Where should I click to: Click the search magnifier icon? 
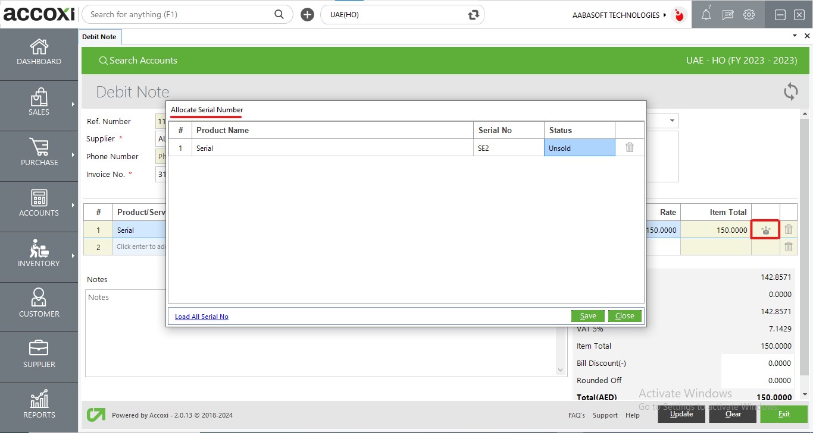(279, 14)
